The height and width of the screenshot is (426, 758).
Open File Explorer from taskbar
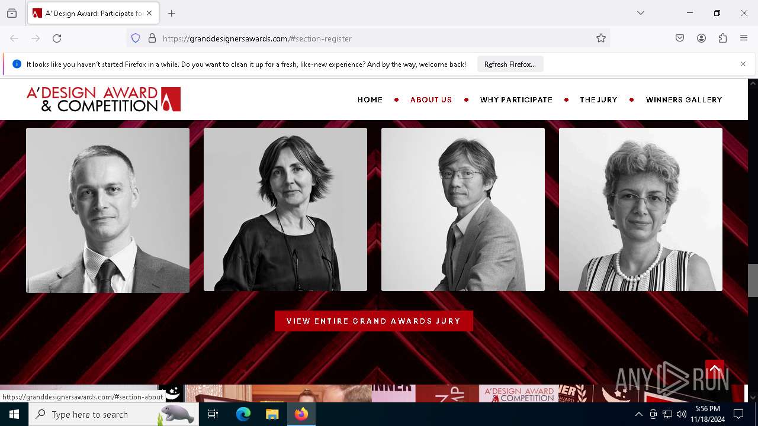click(272, 414)
